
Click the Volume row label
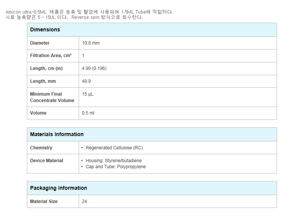click(x=38, y=113)
